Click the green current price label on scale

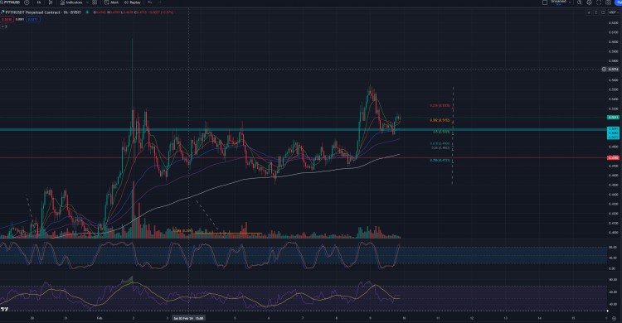pos(613,118)
